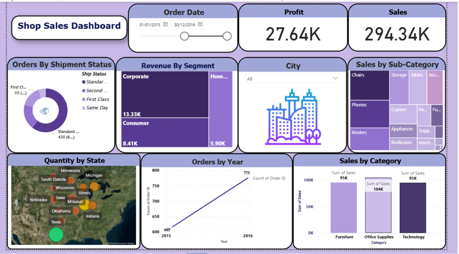This screenshot has width=459, height=254.
Task: Select Copiers tile in sub-category treemap
Action: click(403, 114)
